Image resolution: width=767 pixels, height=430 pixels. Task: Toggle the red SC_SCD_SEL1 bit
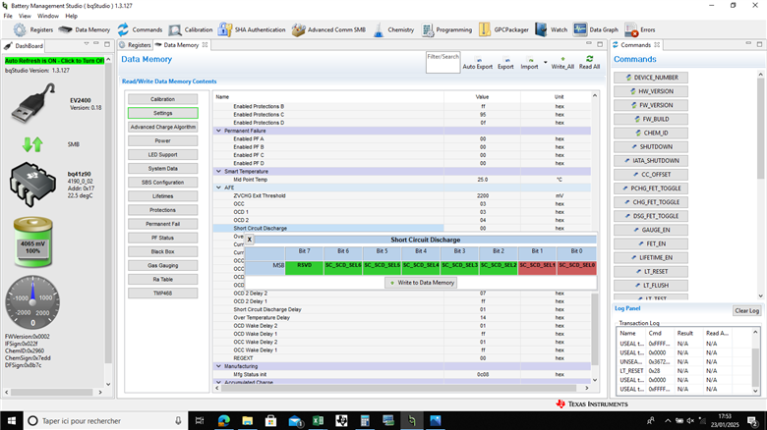537,268
